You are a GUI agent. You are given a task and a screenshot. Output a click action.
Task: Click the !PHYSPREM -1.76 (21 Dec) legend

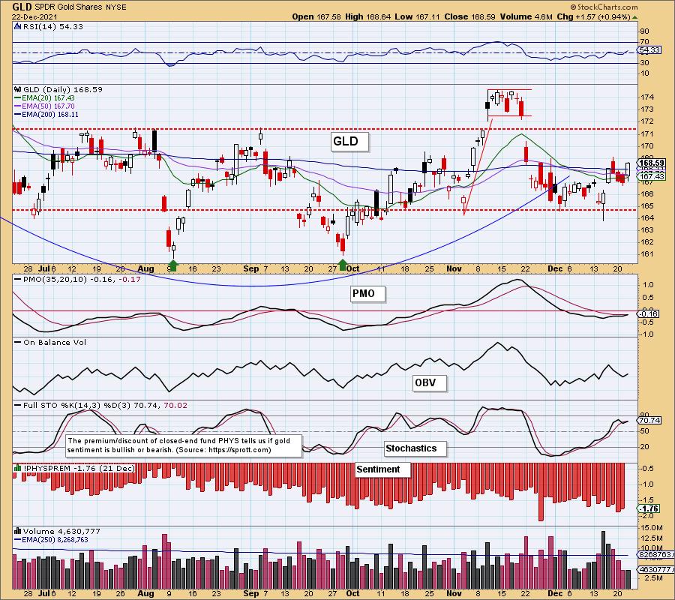tap(79, 468)
